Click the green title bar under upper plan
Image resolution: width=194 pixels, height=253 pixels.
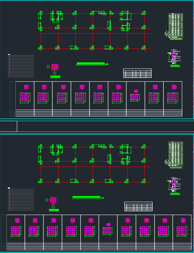pos(92,64)
